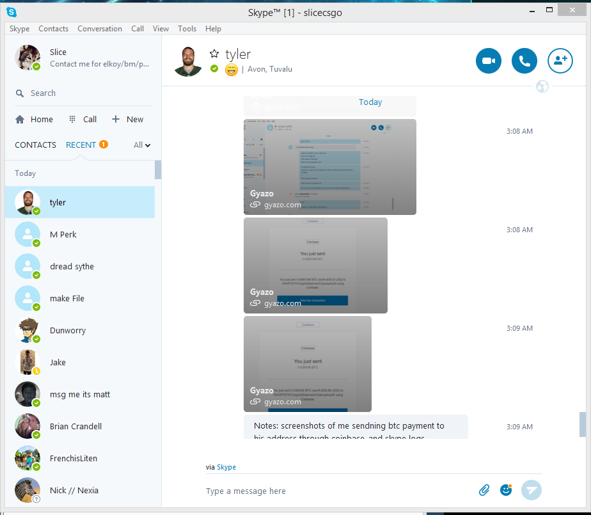Open the make File conversation
The image size is (591, 515).
point(80,298)
